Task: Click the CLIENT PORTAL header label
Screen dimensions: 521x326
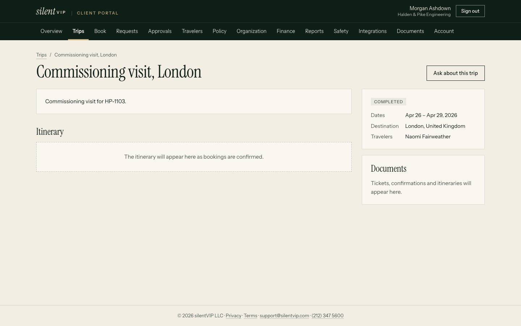Action: (x=98, y=13)
